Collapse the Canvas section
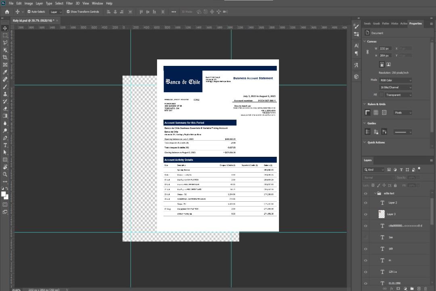Image resolution: width=436 pixels, height=291 pixels. pyautogui.click(x=365, y=42)
